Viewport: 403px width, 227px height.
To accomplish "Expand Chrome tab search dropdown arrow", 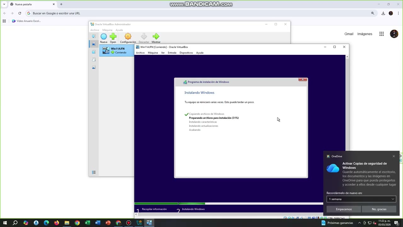I will point(4,4).
